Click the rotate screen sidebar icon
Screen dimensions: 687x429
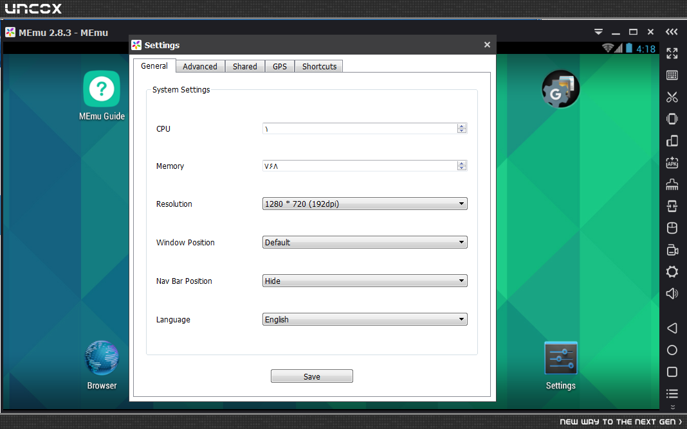click(x=672, y=141)
